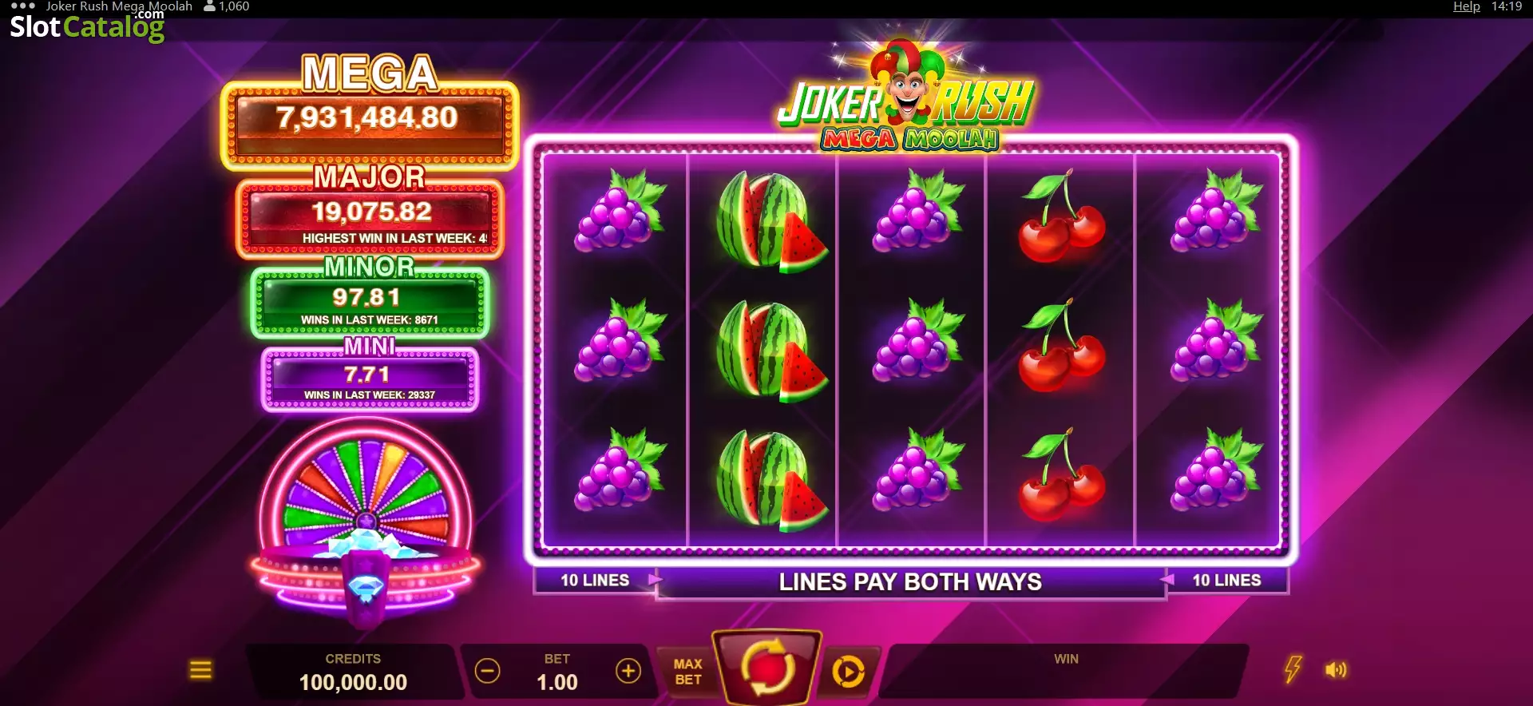1533x706 pixels.
Task: Open autoplay settings icon
Action: coord(848,672)
